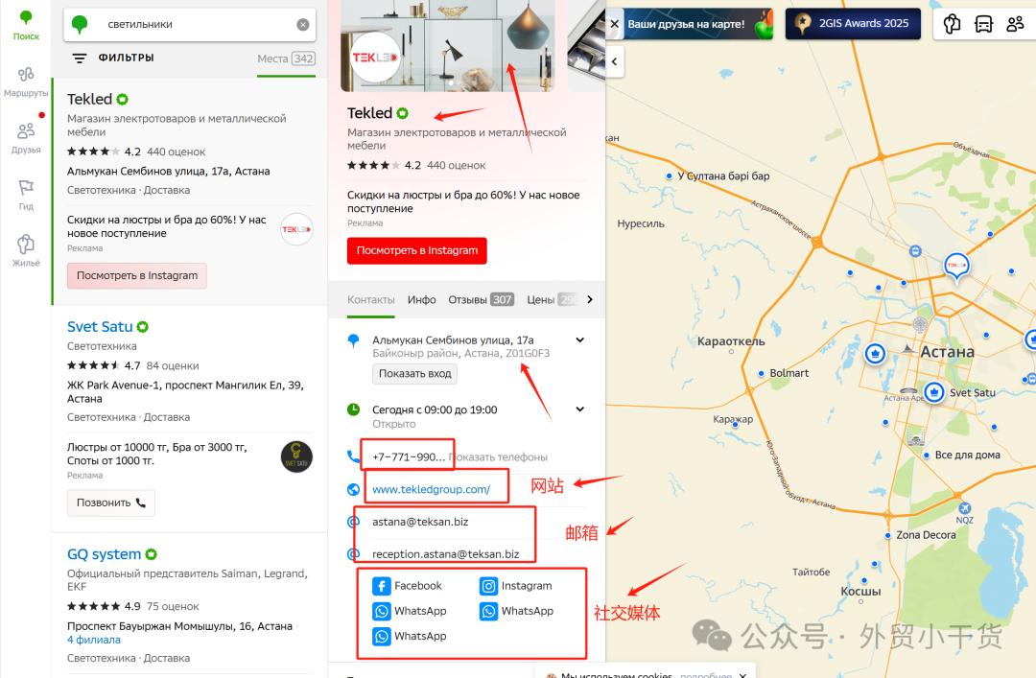
Task: Open the Facebook social link
Action: point(407,586)
